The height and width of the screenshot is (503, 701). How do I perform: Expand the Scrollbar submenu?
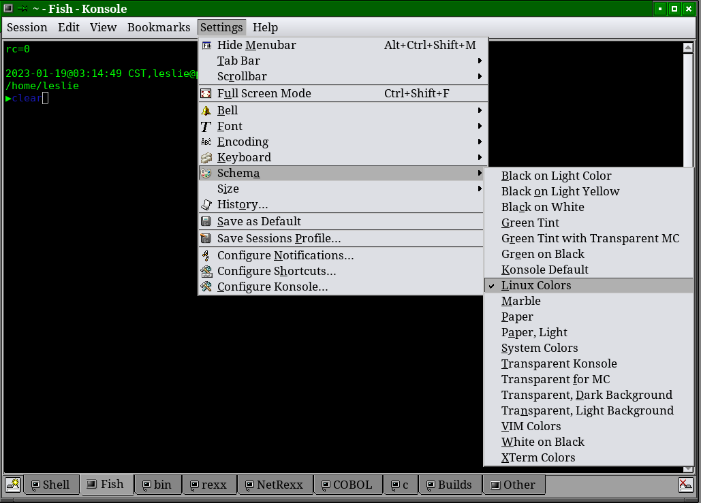[343, 76]
